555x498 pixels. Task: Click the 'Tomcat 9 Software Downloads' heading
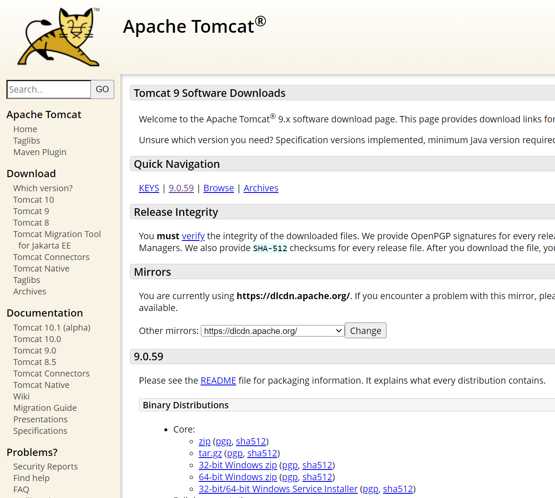(210, 93)
